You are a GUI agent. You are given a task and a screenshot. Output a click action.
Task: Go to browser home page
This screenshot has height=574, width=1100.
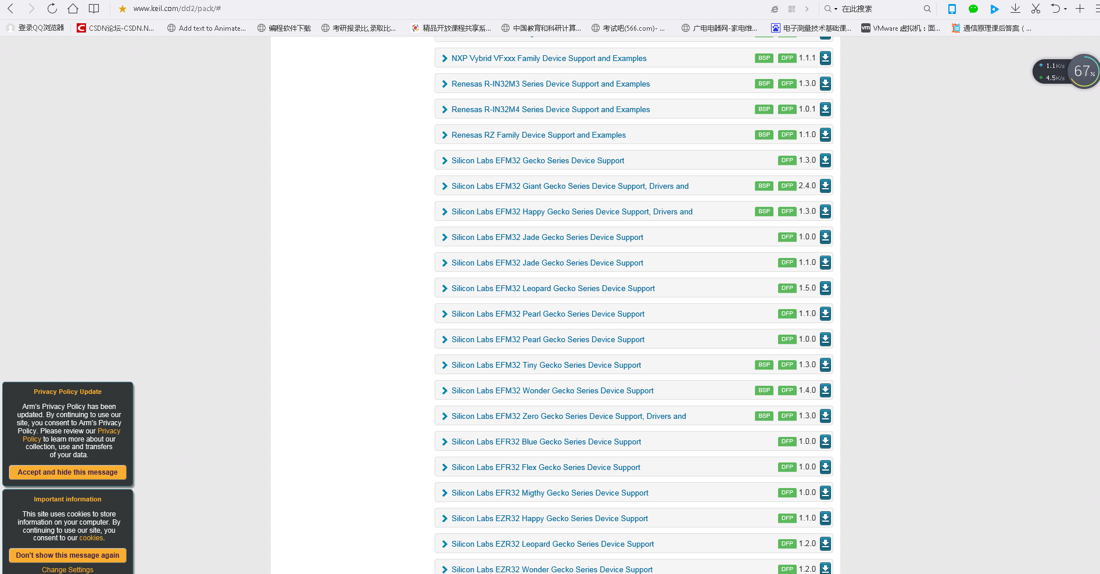pyautogui.click(x=73, y=9)
